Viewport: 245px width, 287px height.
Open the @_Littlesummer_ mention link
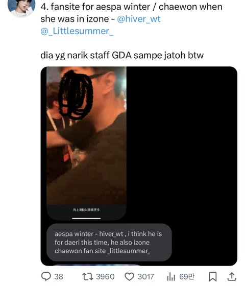click(77, 31)
